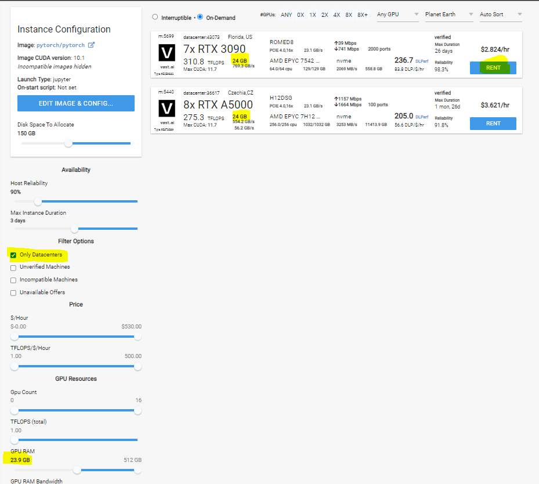Click the vast.ai logo on the RTX 3090 offer
The width and height of the screenshot is (539, 484).
click(x=167, y=53)
